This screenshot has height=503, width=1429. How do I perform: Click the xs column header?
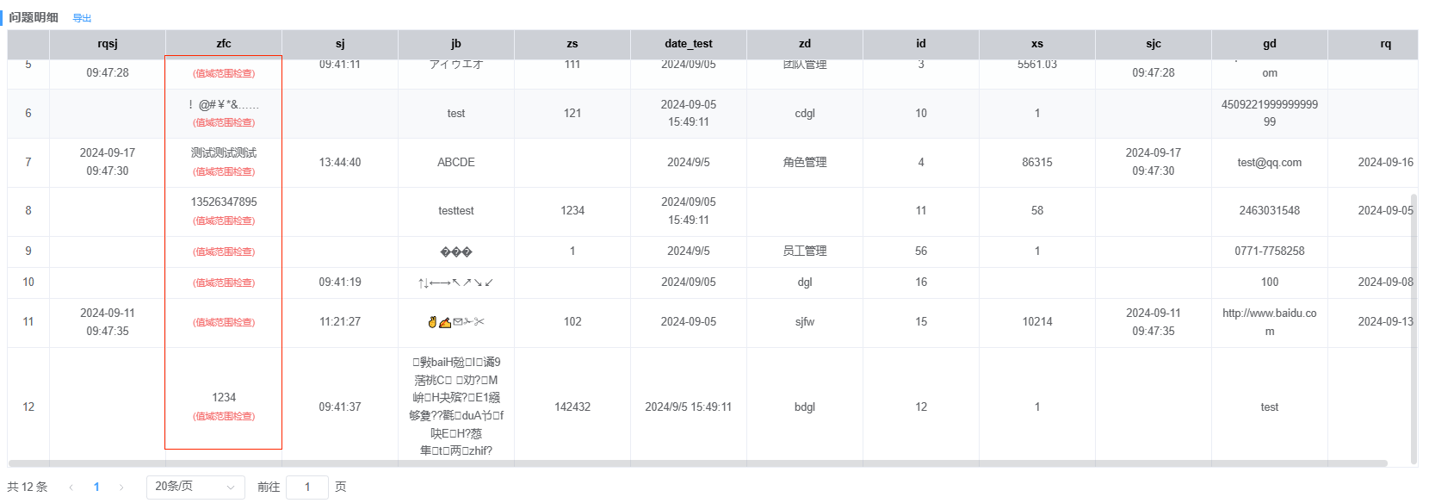pyautogui.click(x=1037, y=44)
